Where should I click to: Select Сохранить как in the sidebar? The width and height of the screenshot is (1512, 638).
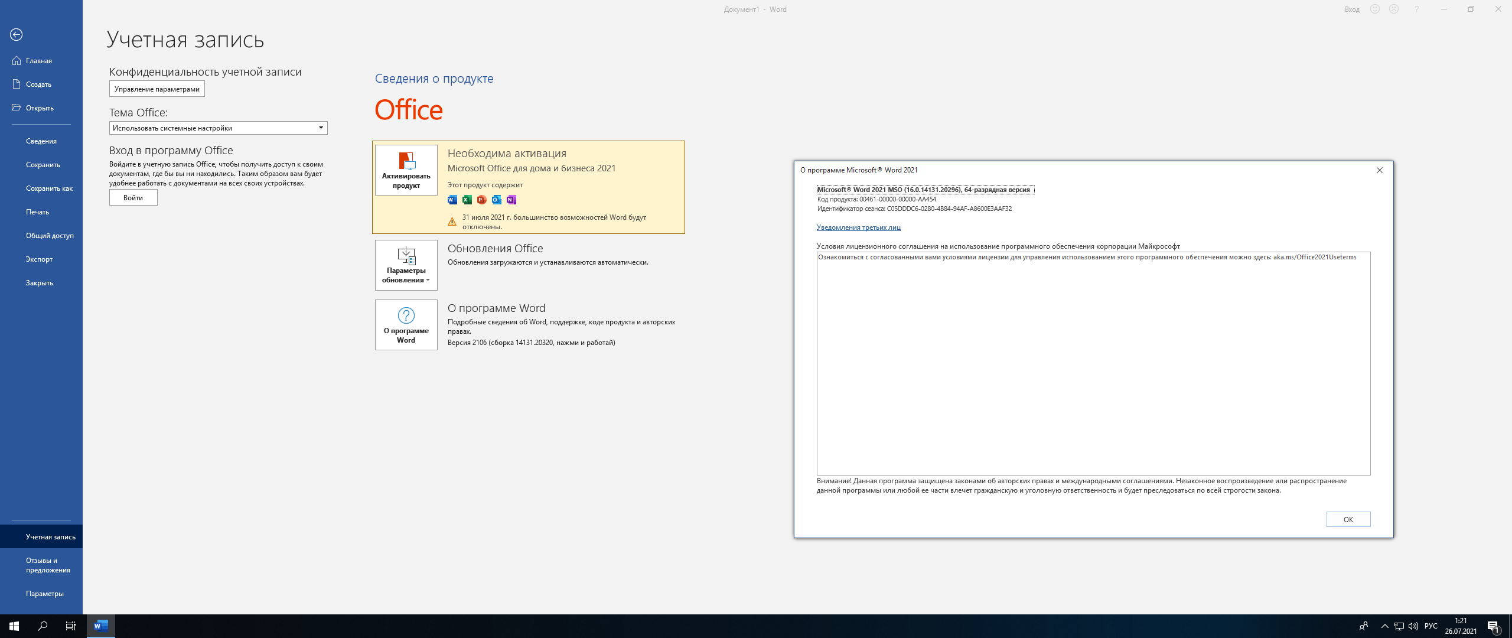pyautogui.click(x=41, y=188)
